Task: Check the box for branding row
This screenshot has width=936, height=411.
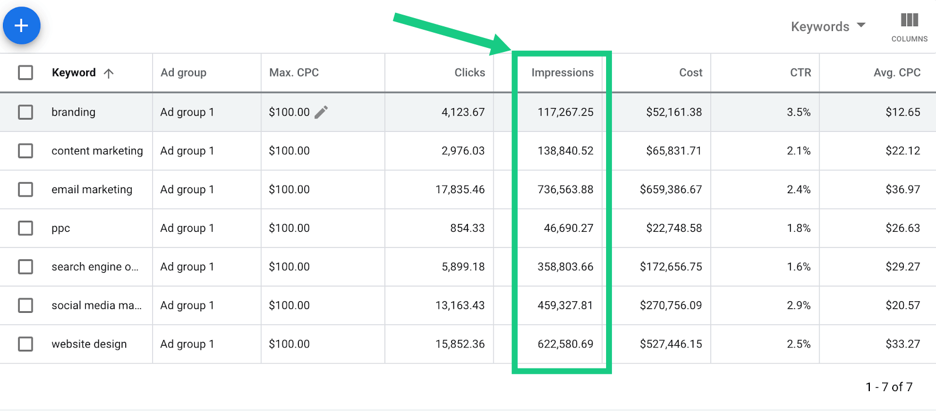Action: (26, 112)
